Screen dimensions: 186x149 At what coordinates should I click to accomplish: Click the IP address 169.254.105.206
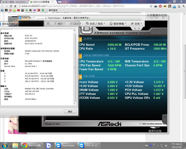coord(32,91)
